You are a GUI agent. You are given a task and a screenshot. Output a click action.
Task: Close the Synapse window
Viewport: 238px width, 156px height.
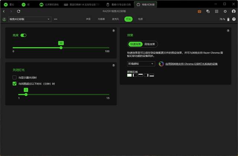[234, 4]
